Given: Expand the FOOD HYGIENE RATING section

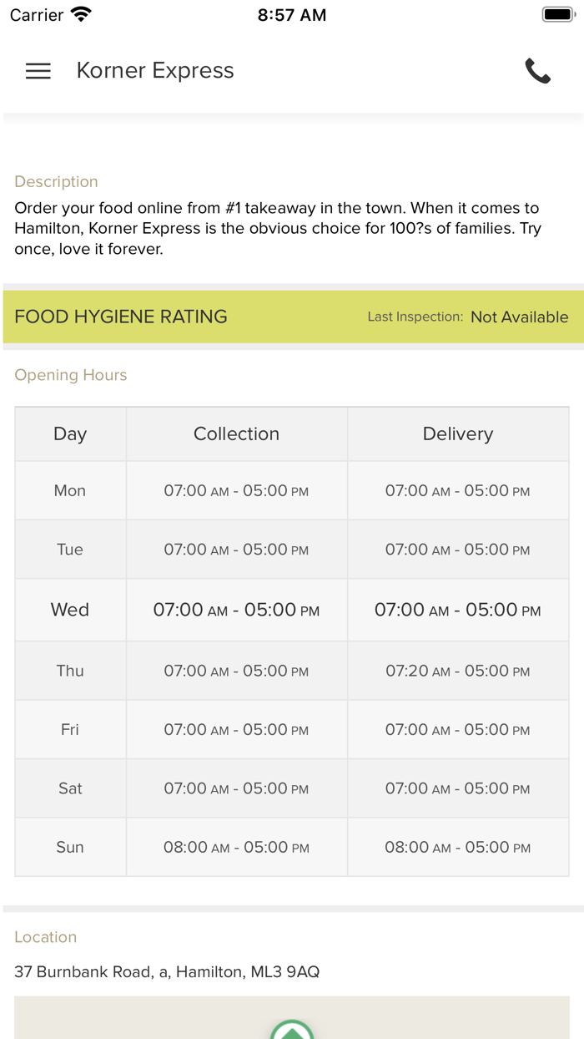Looking at the screenshot, I should tap(120, 317).
